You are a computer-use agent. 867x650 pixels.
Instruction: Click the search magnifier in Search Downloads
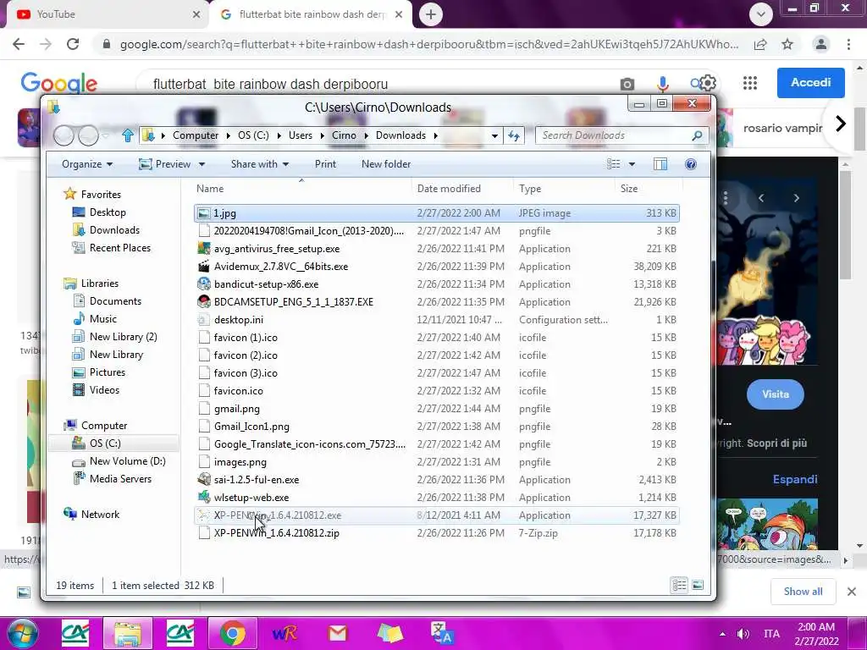[x=697, y=135]
